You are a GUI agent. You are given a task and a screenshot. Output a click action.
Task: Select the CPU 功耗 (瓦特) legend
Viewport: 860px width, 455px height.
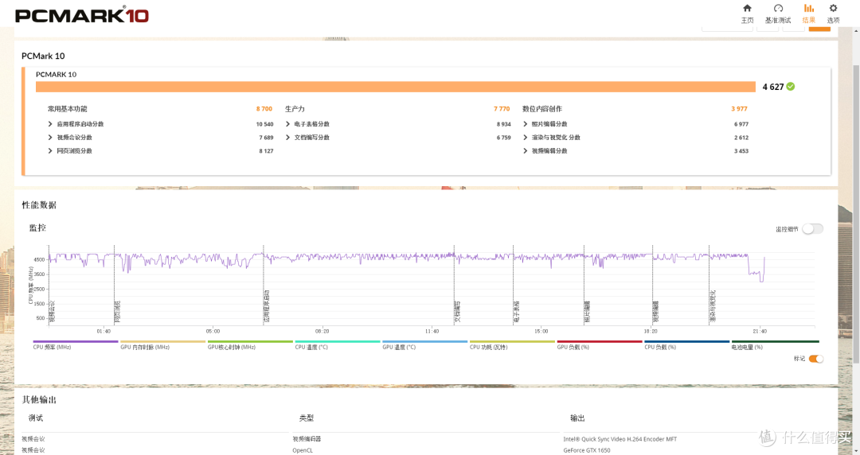pos(512,345)
